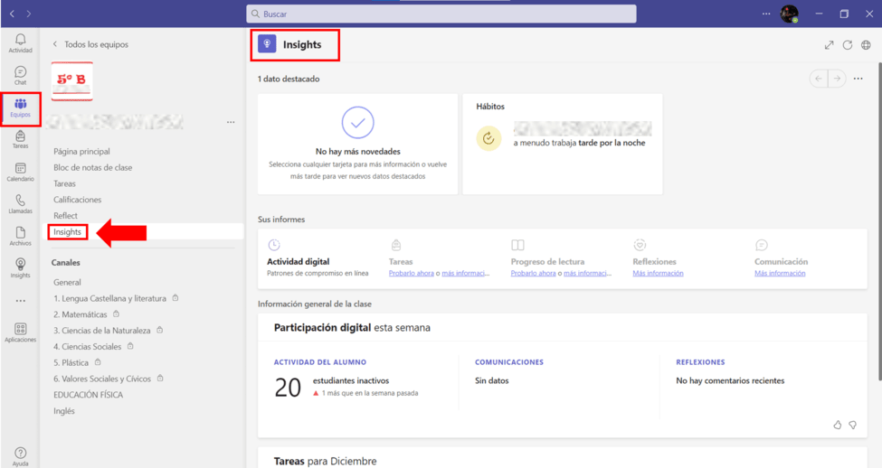Open the General channel
The height and width of the screenshot is (468, 882).
pyautogui.click(x=67, y=282)
